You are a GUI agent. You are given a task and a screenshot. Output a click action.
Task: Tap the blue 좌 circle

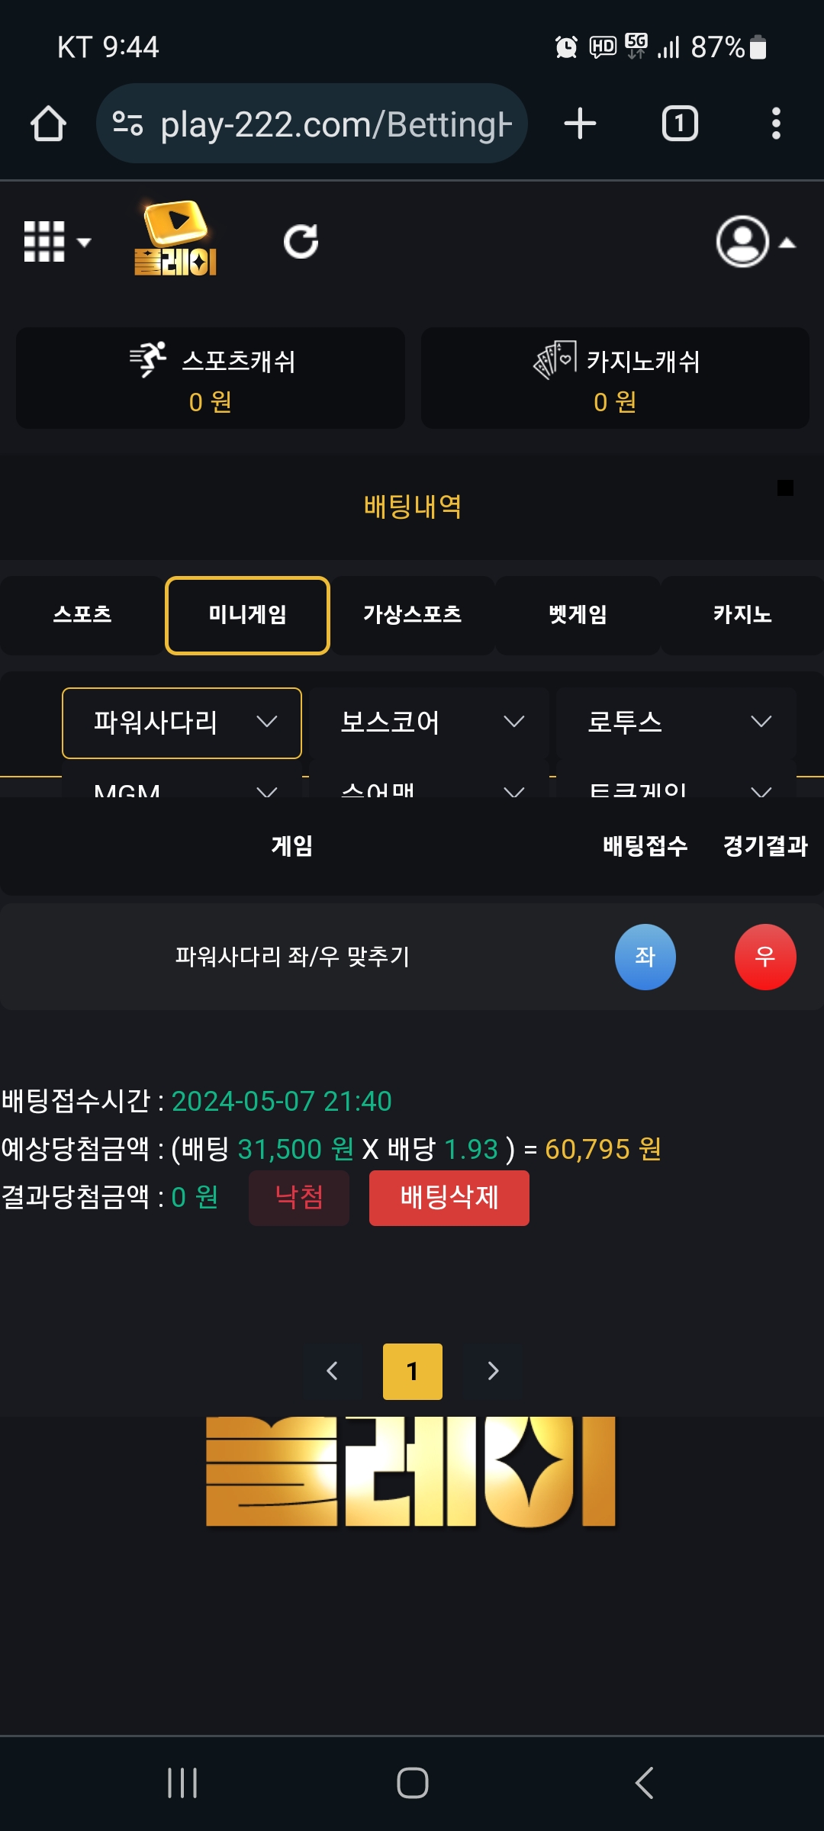click(645, 957)
